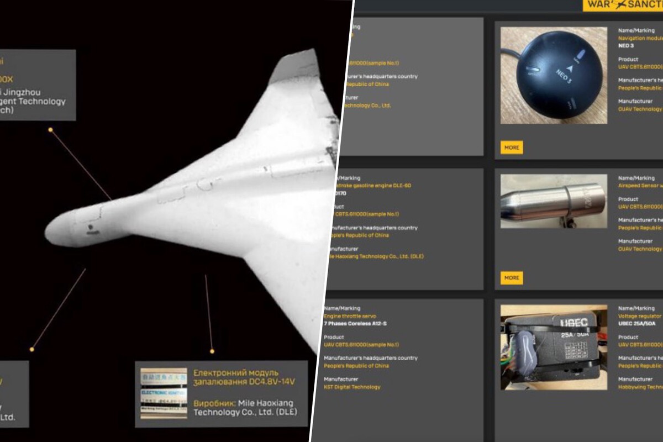This screenshot has height=442, width=663.
Task: Click the Engine throttle servo link
Action: (x=349, y=316)
